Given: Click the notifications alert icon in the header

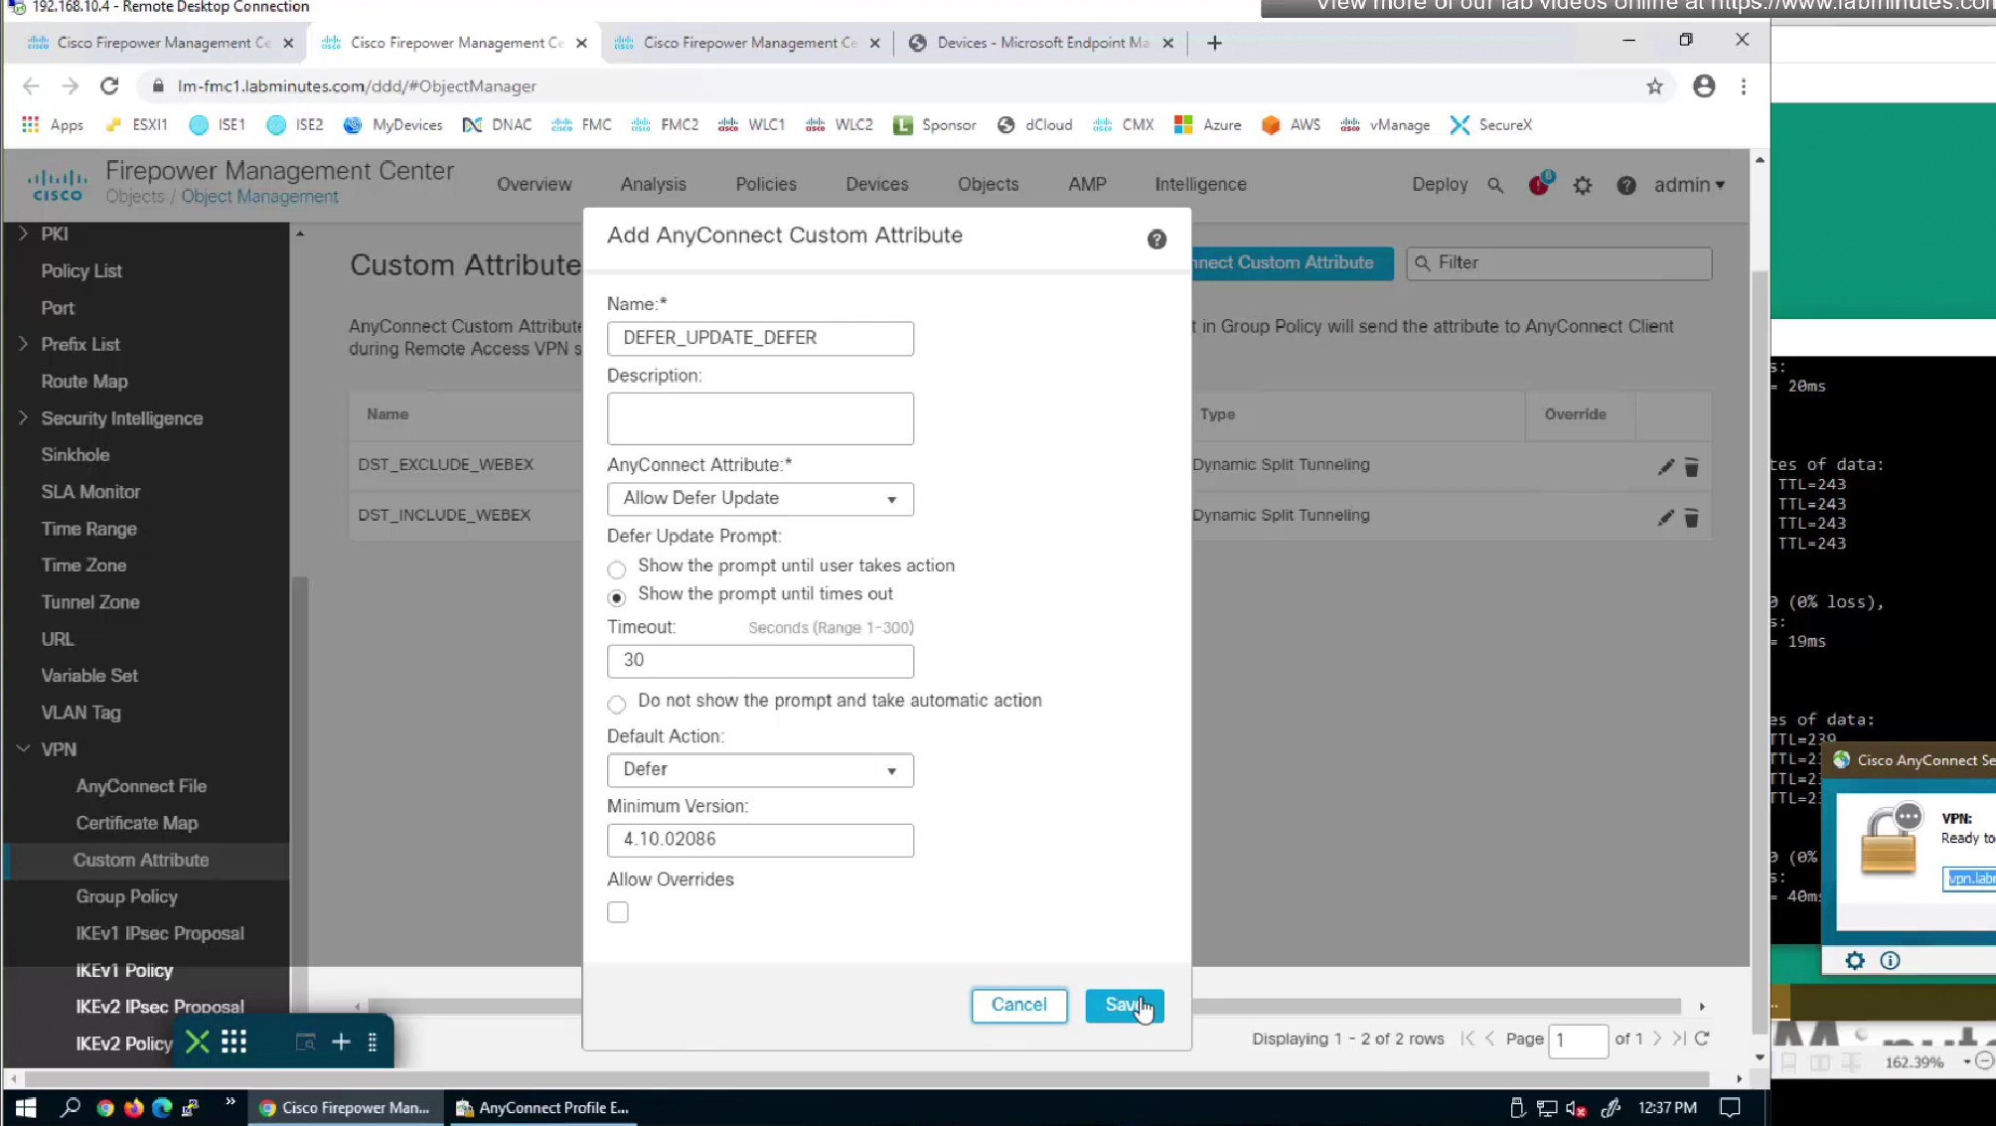Looking at the screenshot, I should click(x=1538, y=185).
